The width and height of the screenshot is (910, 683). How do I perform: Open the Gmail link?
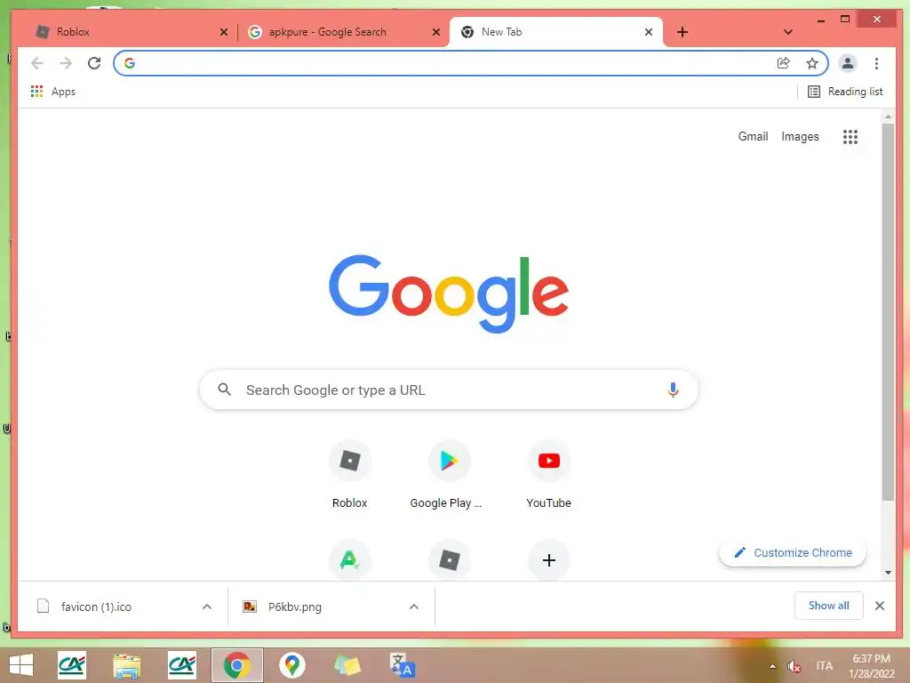[753, 136]
